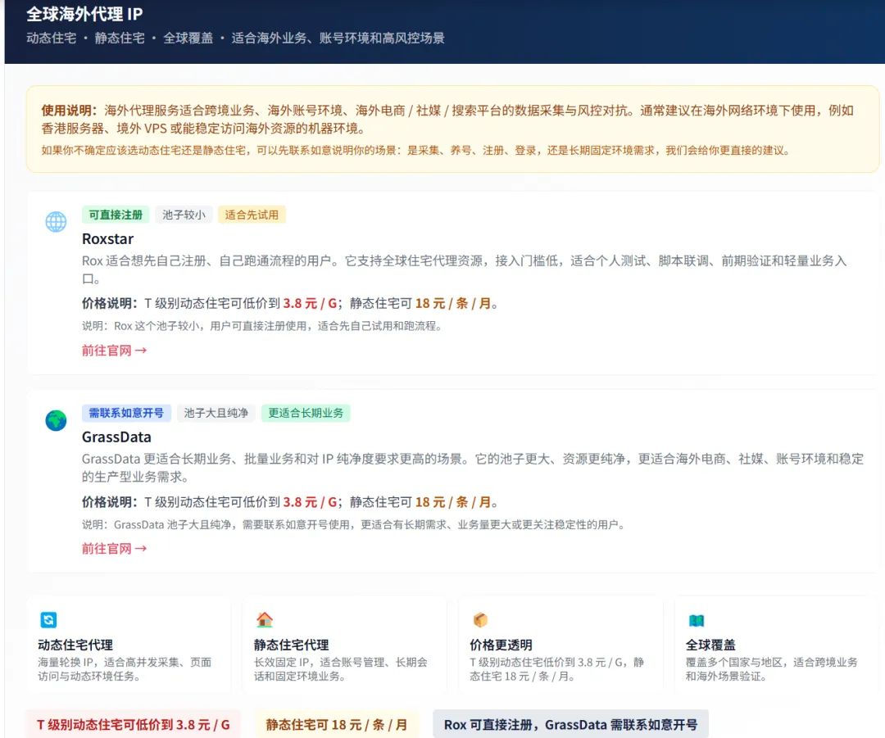This screenshot has width=885, height=738.
Task: Click GrassData price text 18 元 / 条 / 月
Action: click(453, 502)
